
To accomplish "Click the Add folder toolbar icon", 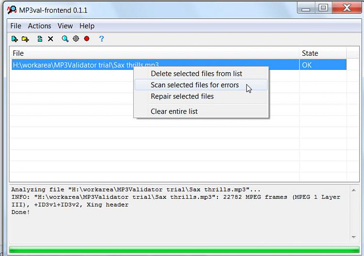I will [x=25, y=39].
